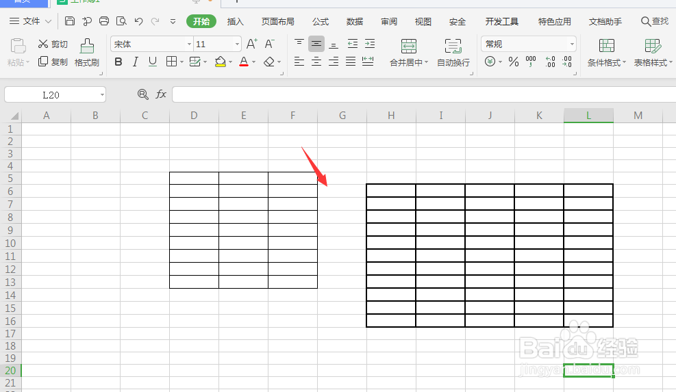The height and width of the screenshot is (392, 676).
Task: Click Merge and Center (合并居中)
Action: pos(408,52)
